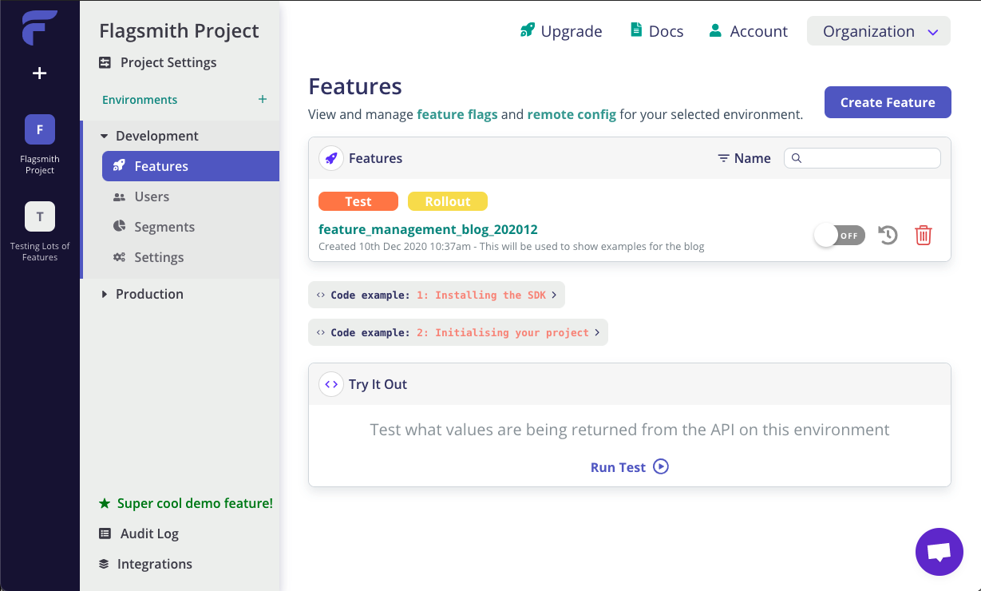
Task: Open feature history clock icon
Action: [888, 236]
